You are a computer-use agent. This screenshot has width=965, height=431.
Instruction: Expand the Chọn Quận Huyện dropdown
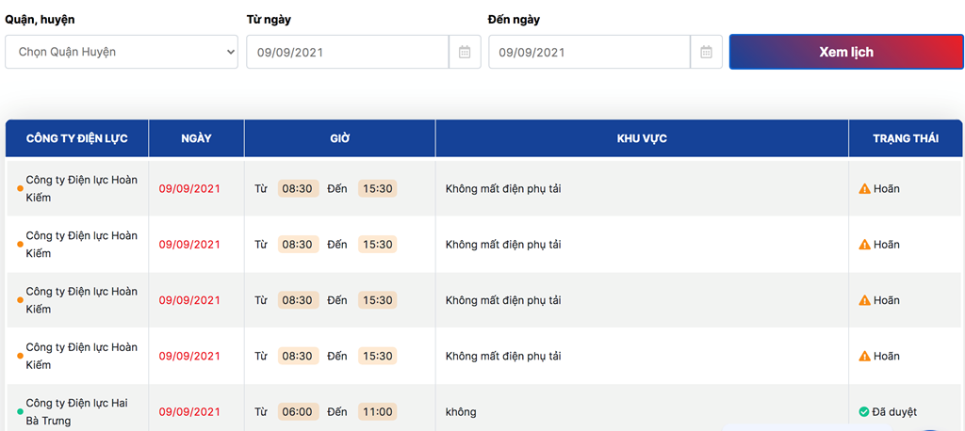122,53
